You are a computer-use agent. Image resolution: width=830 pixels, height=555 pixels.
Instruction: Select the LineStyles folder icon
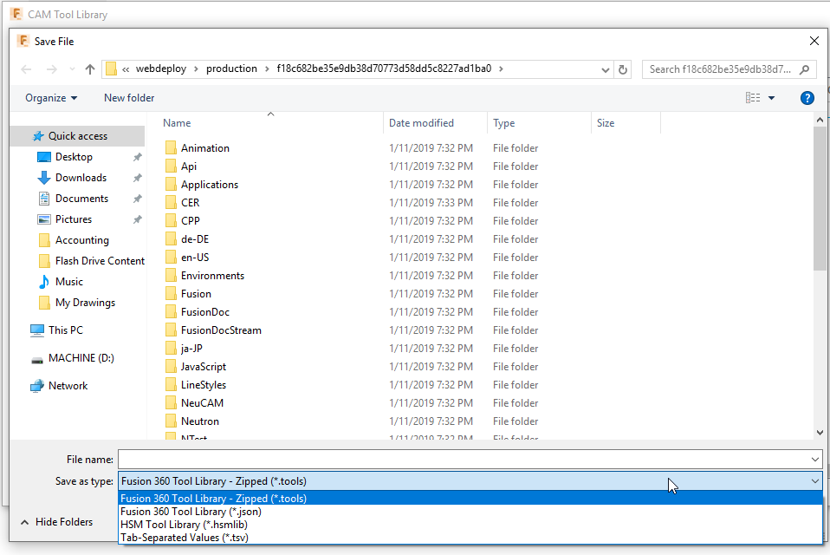(171, 385)
